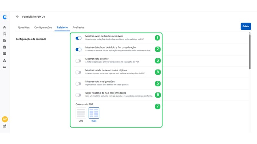Enable Gerar relatório de não conformidades toggle
This screenshot has height=144, width=257.
coord(78,95)
